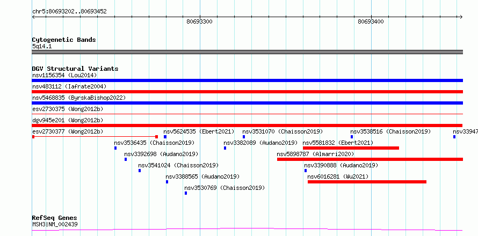The image size is (478, 236).
Task: Click the nsv5468835 (ByrskaBishop2022) blue bar
Action: 247,103
